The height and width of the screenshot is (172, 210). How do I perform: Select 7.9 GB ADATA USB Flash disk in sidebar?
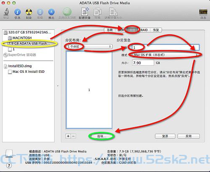coord(29,44)
